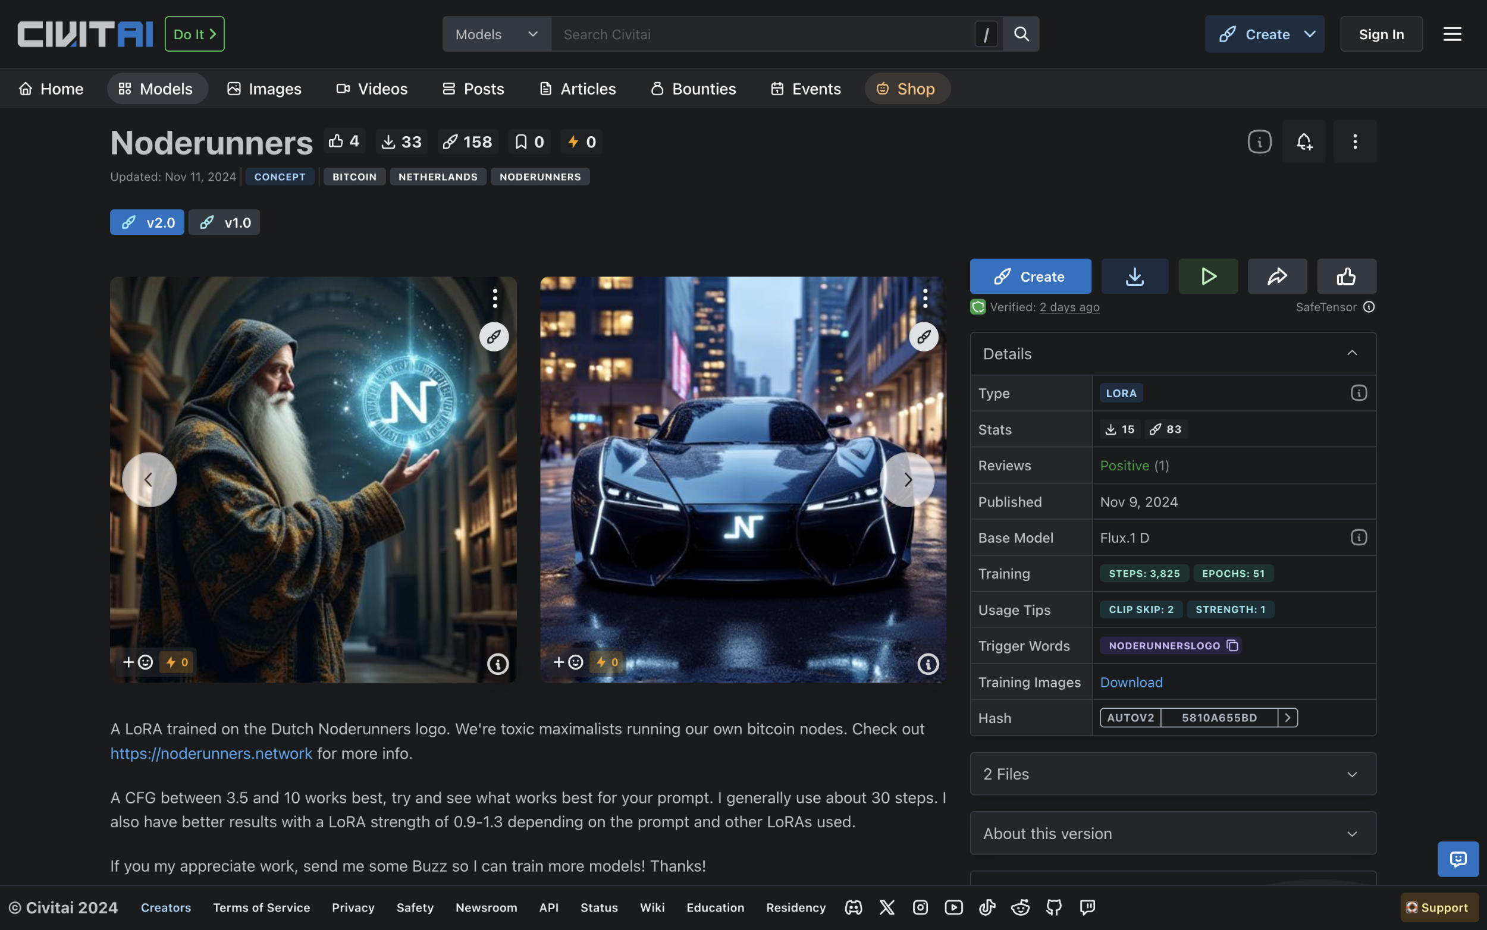Open wizard image three-dot menu
The width and height of the screenshot is (1487, 930).
495,299
